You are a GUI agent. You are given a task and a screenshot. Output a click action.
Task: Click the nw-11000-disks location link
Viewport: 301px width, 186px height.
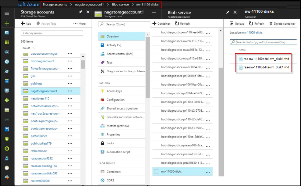252,32
